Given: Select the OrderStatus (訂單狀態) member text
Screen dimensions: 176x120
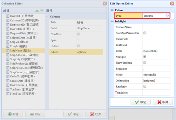Looking at the screenshot, I should click(24, 85).
